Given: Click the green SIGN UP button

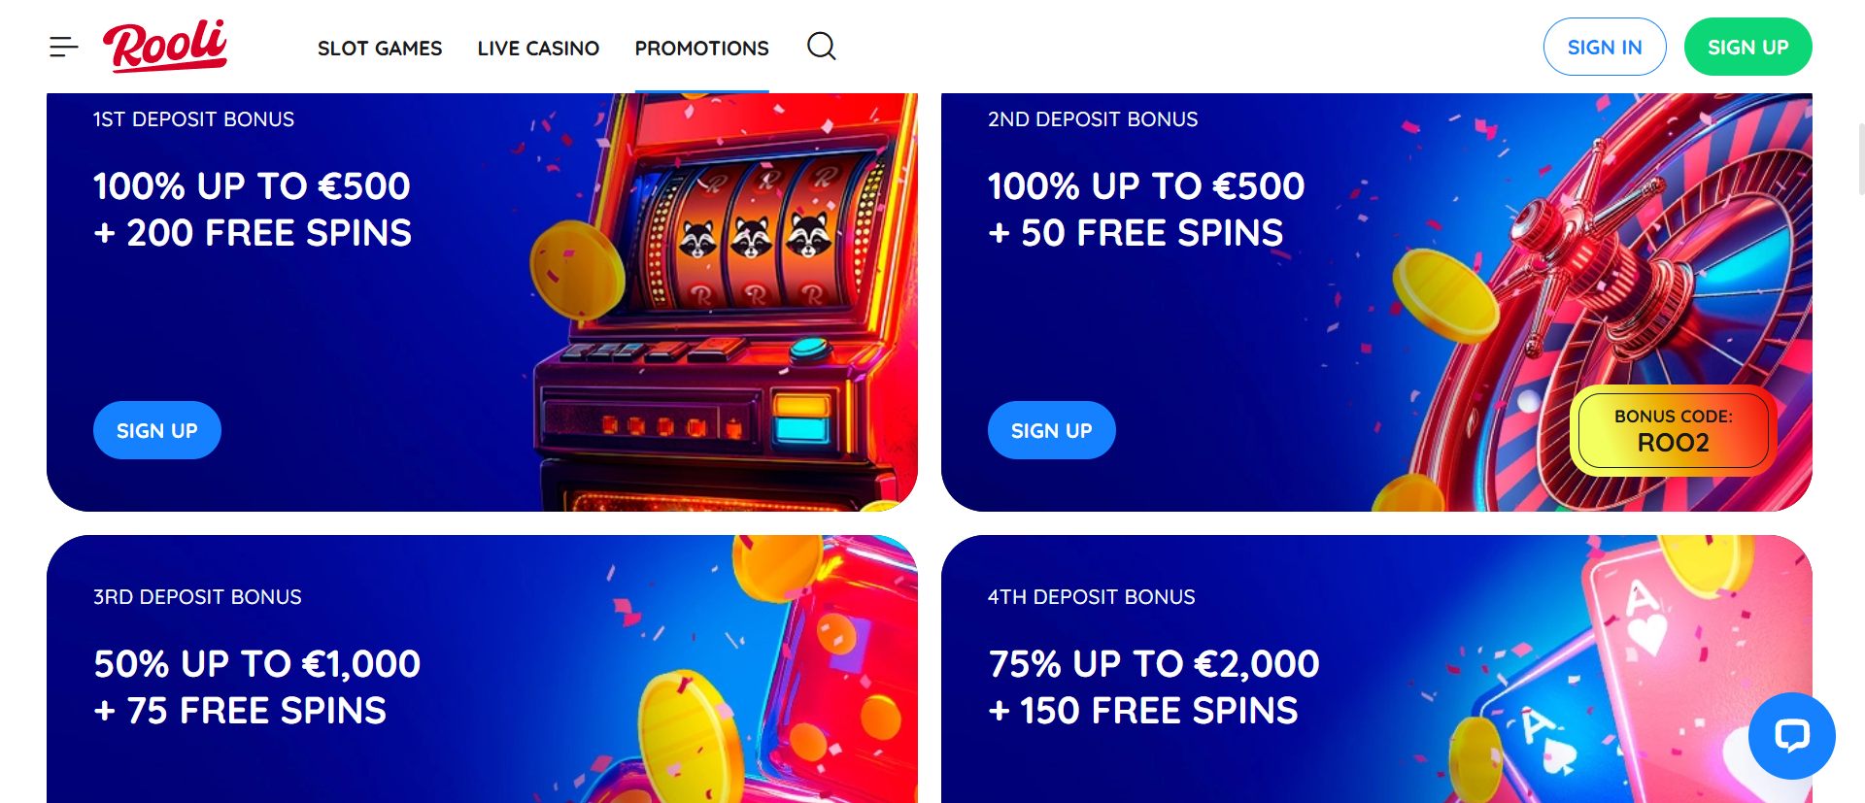Looking at the screenshot, I should [x=1747, y=46].
